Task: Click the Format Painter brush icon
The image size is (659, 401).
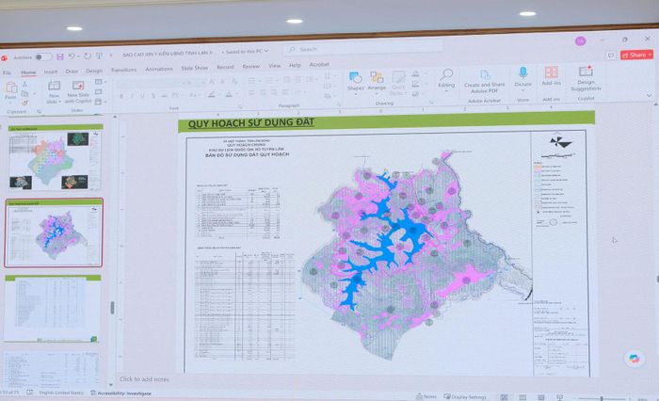Action: coord(24,103)
